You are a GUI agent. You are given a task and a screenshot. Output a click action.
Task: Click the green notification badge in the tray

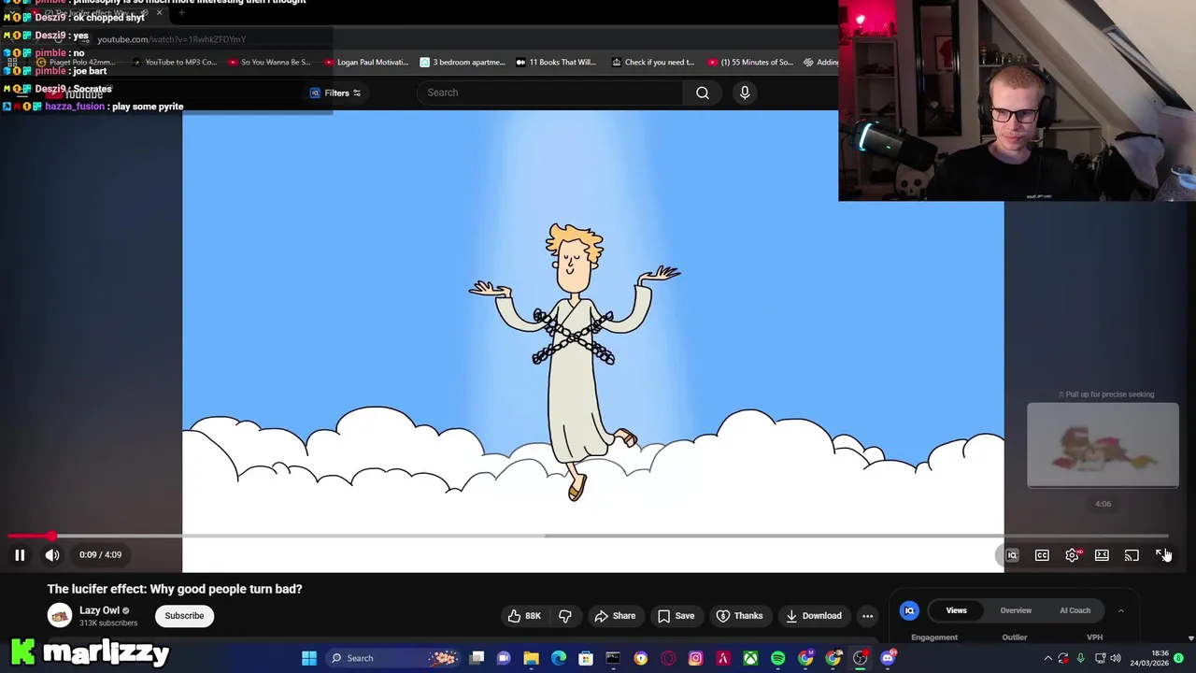point(1178,658)
